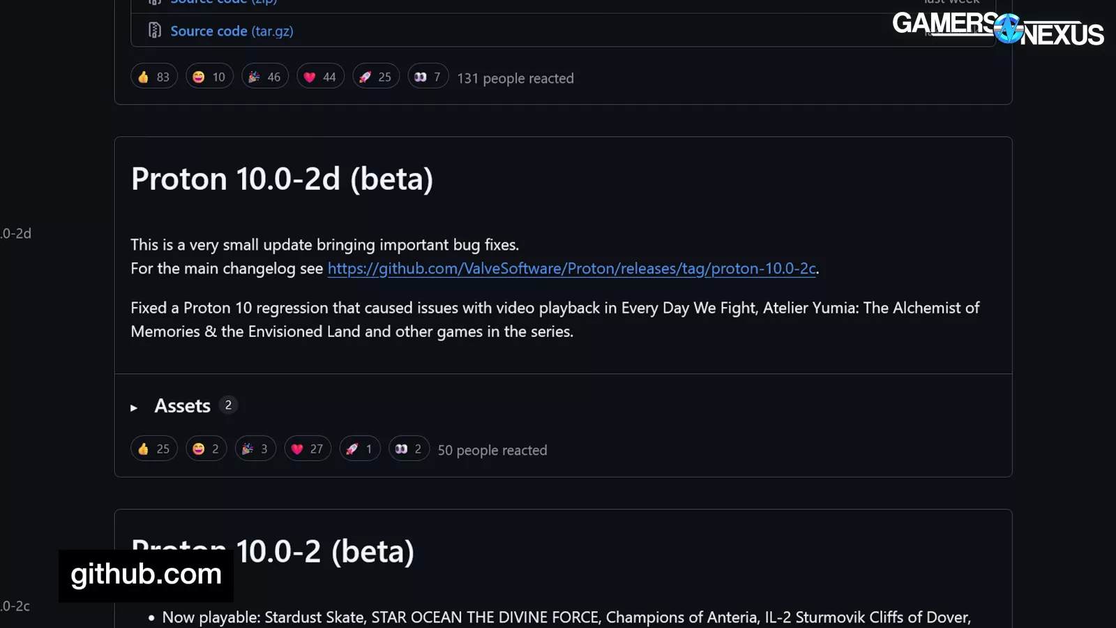Click the laugh reaction showing 10
This screenshot has width=1116, height=628.
[x=209, y=77]
